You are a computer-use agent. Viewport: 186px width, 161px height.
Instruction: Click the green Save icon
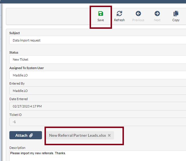[100, 14]
